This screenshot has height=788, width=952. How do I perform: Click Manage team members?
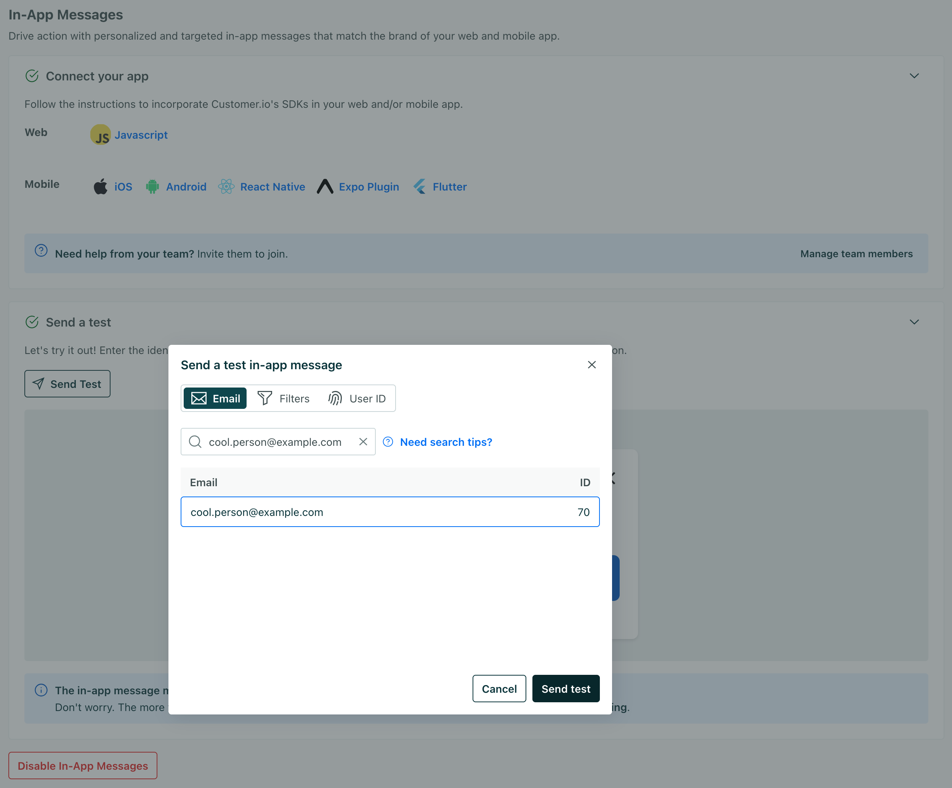pyautogui.click(x=856, y=253)
